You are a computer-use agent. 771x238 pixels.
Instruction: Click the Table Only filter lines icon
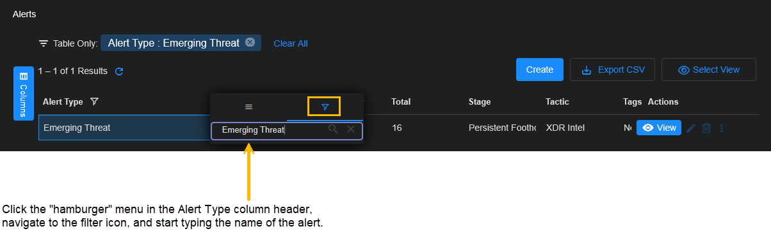click(44, 43)
